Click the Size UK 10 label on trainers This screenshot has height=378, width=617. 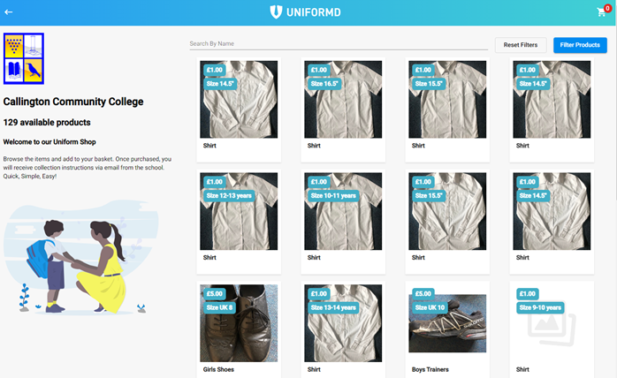coord(430,307)
